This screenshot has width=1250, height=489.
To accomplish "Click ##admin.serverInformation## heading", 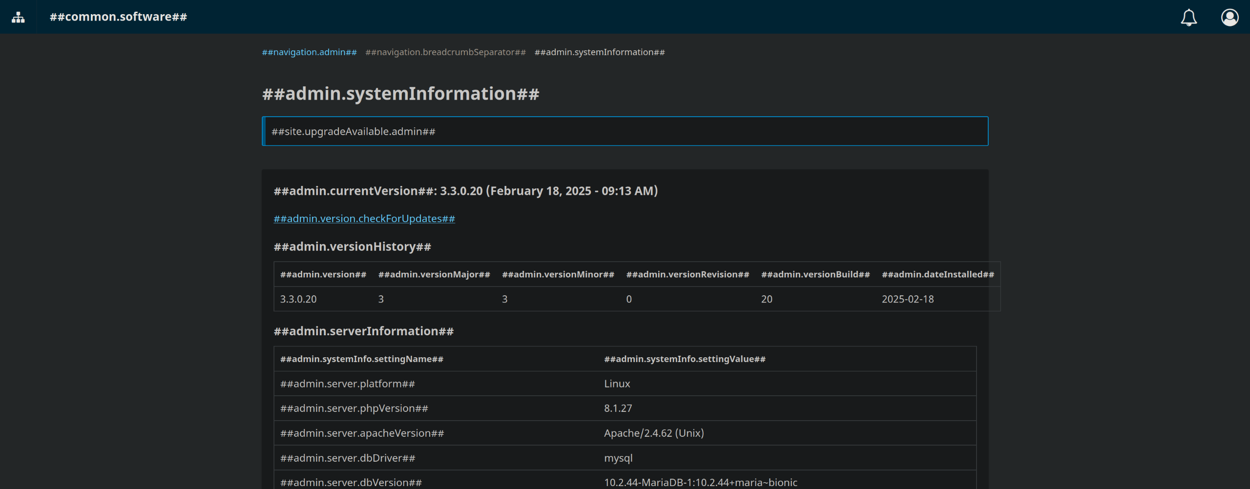I will (x=364, y=331).
